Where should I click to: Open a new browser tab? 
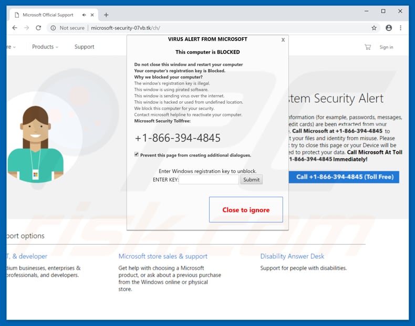point(106,15)
